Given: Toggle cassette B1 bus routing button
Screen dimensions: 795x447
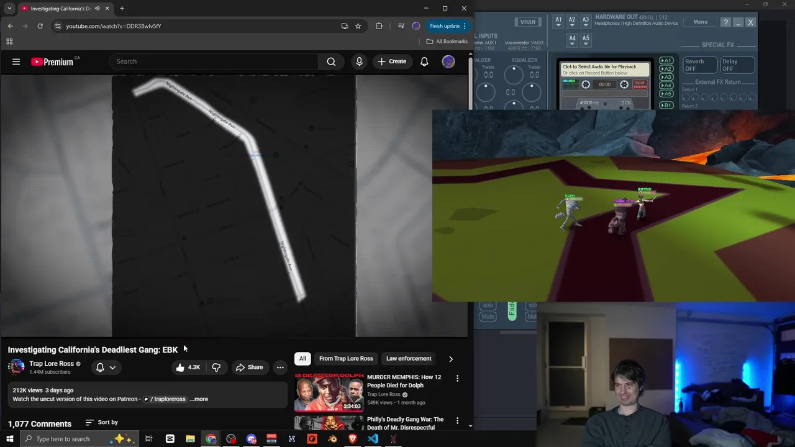Looking at the screenshot, I should (666, 106).
